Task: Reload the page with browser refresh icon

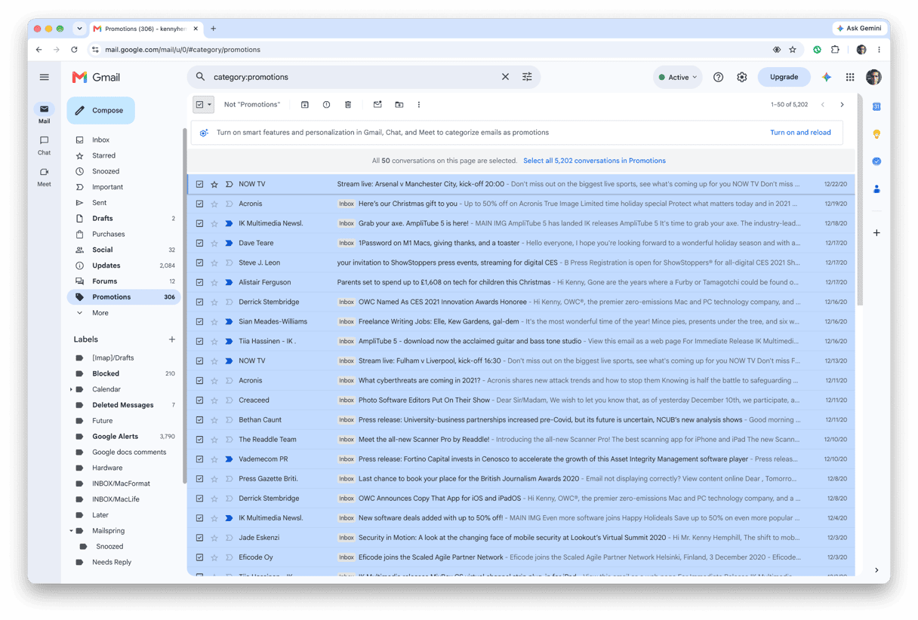Action: coord(74,50)
